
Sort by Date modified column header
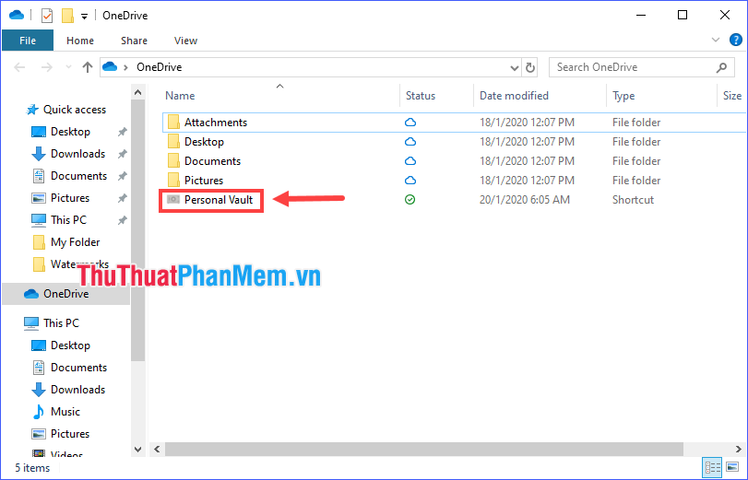[x=514, y=96]
